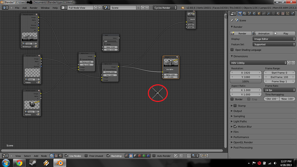This screenshot has height=167, width=297.
Task: Click the Resolution X: 1920 field
Action: [x=246, y=73]
